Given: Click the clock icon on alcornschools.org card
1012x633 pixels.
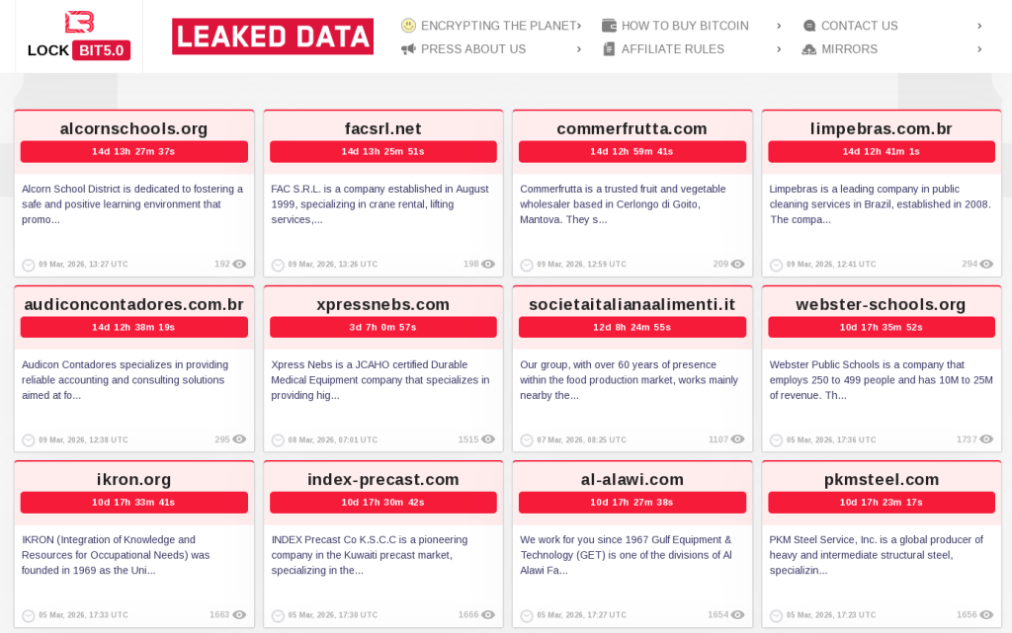Looking at the screenshot, I should [28, 265].
